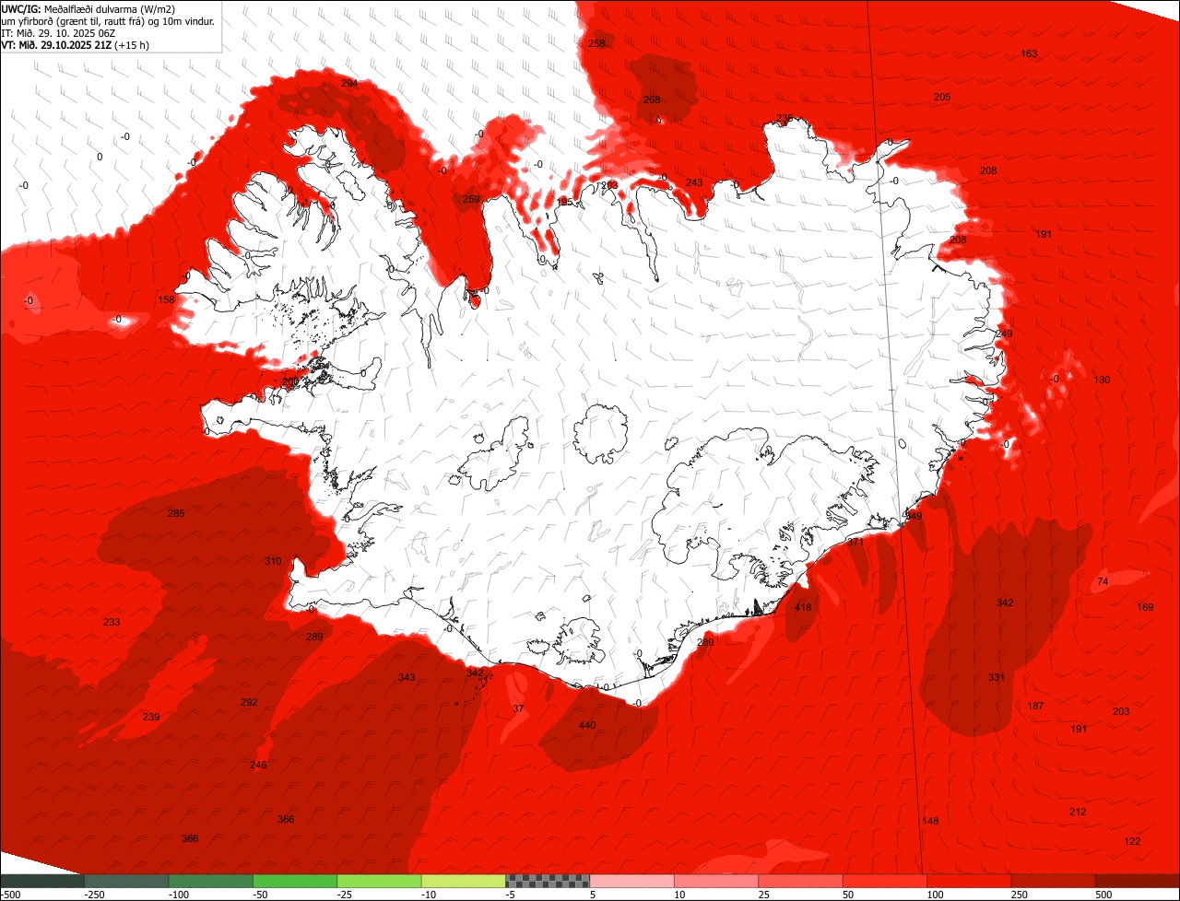The width and height of the screenshot is (1180, 901).
Task: Select the darkest red swatch after 500
Action: tap(1138, 881)
